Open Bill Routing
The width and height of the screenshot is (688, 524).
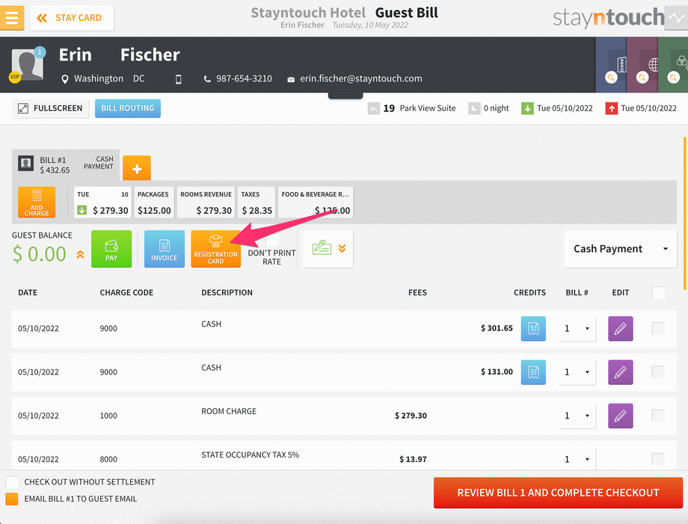pos(128,108)
